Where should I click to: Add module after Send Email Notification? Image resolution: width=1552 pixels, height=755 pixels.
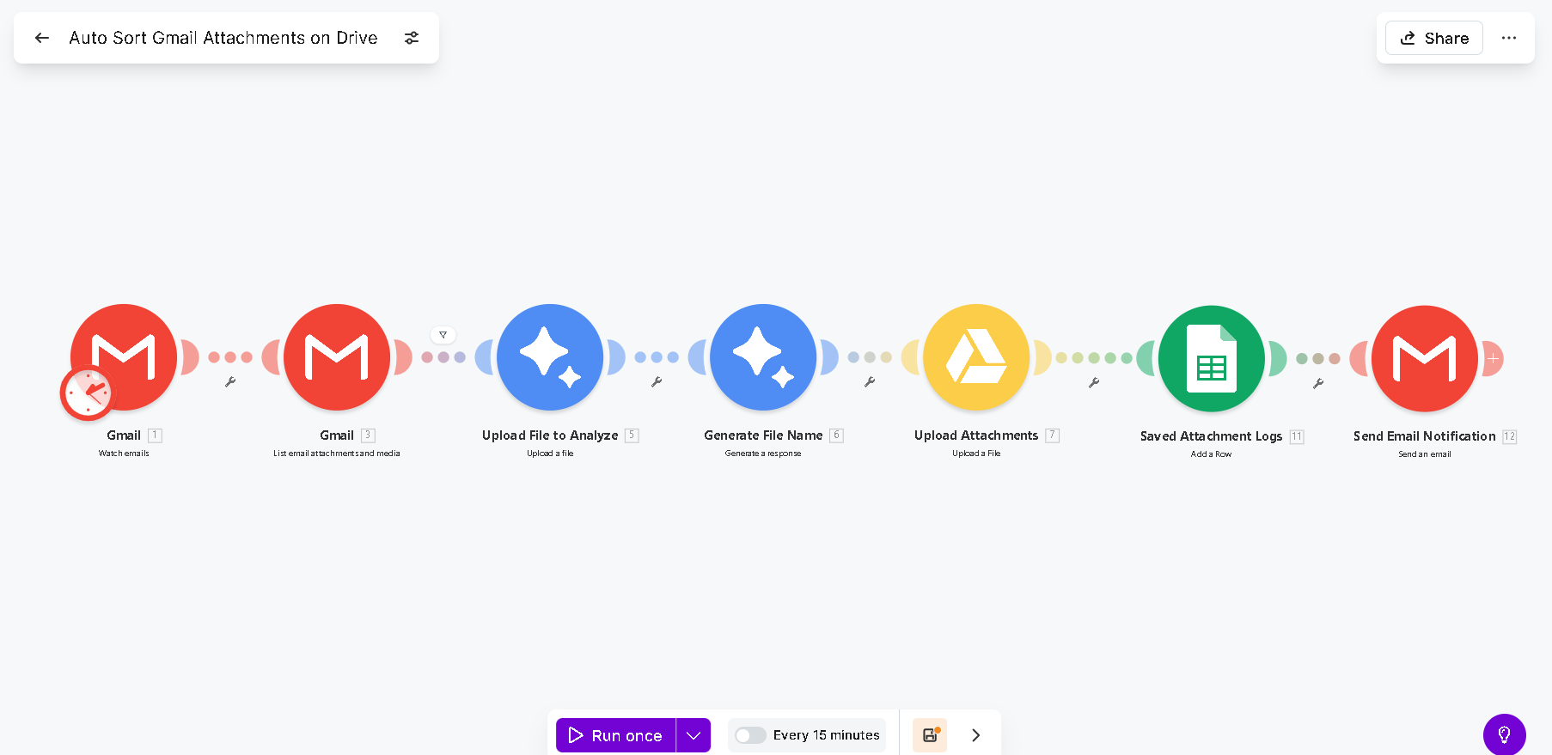(x=1494, y=358)
